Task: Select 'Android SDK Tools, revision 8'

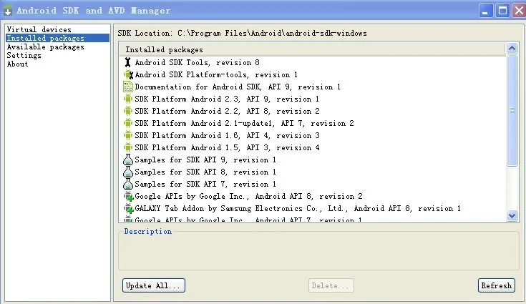Action: pyautogui.click(x=198, y=62)
